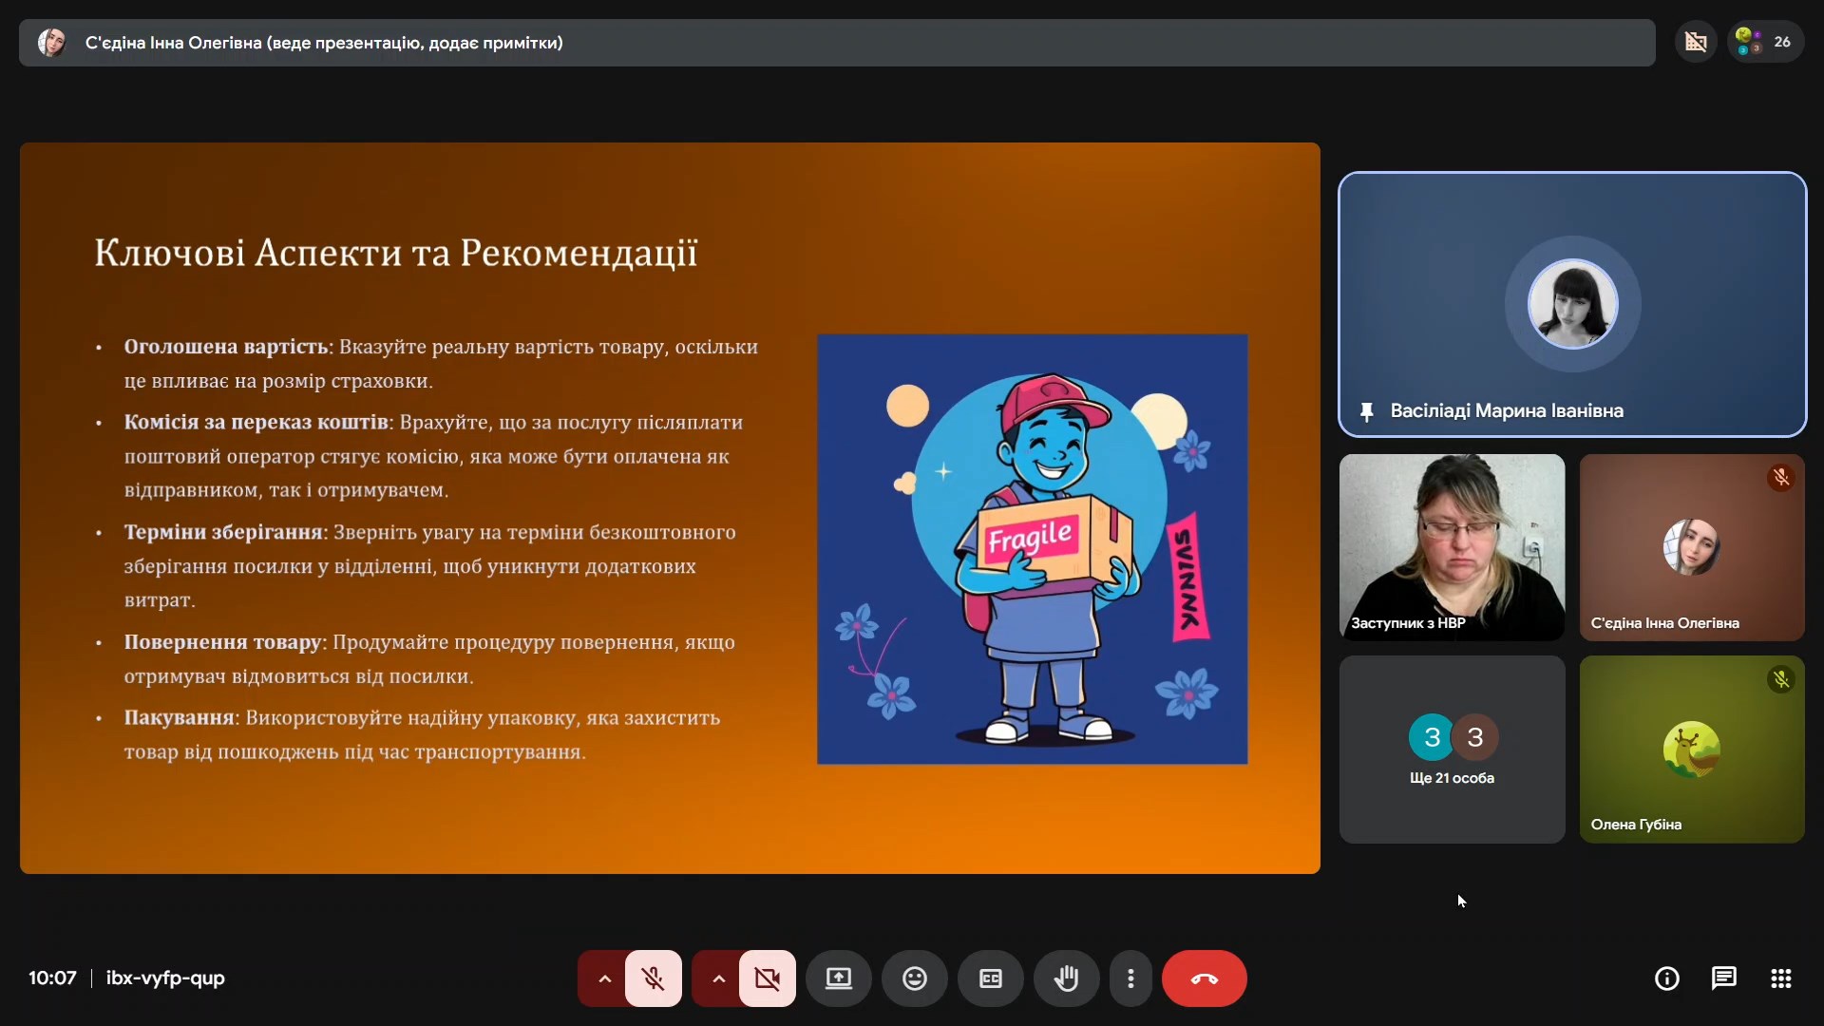Raise hand icon

[x=1066, y=978]
